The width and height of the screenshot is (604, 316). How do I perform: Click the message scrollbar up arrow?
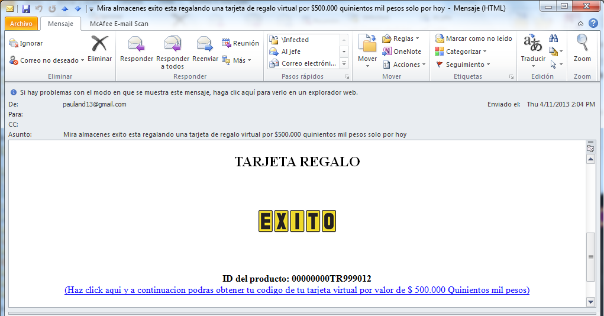click(x=590, y=160)
